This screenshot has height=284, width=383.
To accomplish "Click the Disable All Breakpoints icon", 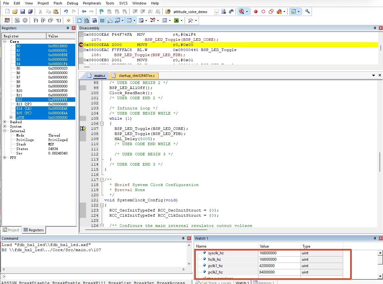I will 271,11.
